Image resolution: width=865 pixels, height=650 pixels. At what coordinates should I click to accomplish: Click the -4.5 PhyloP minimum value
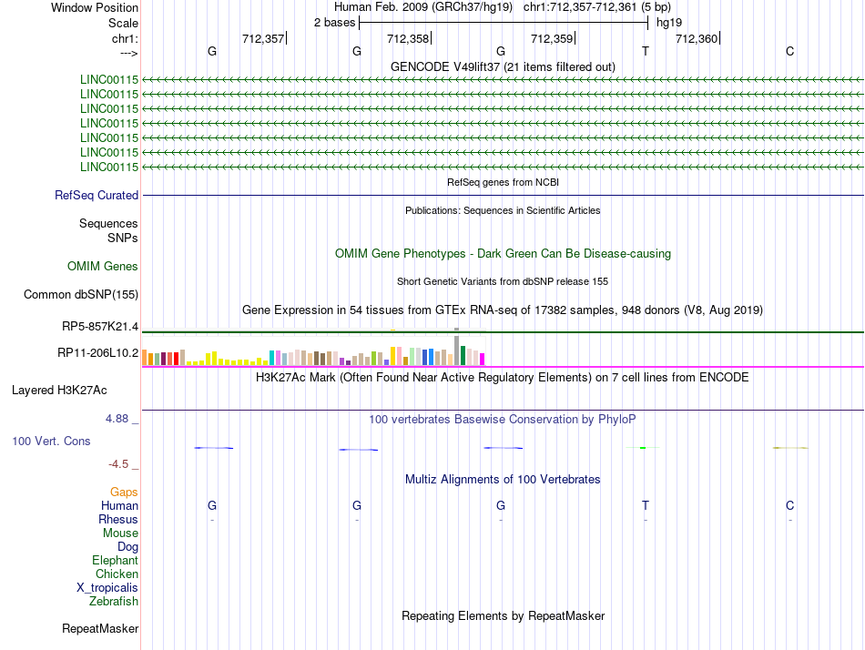pyautogui.click(x=118, y=464)
